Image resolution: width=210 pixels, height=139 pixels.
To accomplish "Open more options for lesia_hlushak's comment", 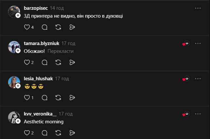I will [x=198, y=79].
